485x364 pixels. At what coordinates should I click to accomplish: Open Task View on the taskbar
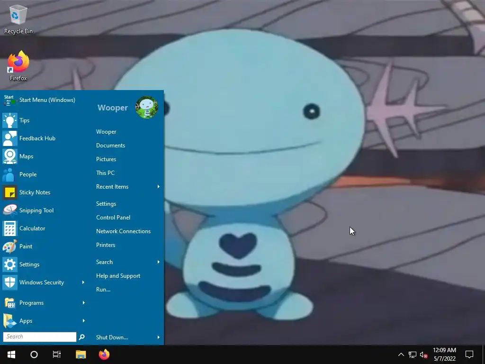pos(57,355)
